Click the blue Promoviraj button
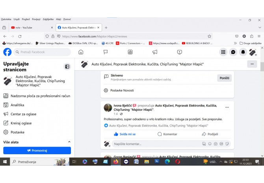This screenshot has width=264, height=183. point(37,151)
